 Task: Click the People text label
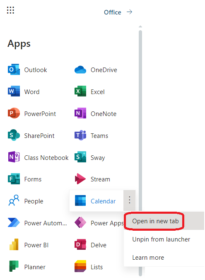click(x=34, y=201)
